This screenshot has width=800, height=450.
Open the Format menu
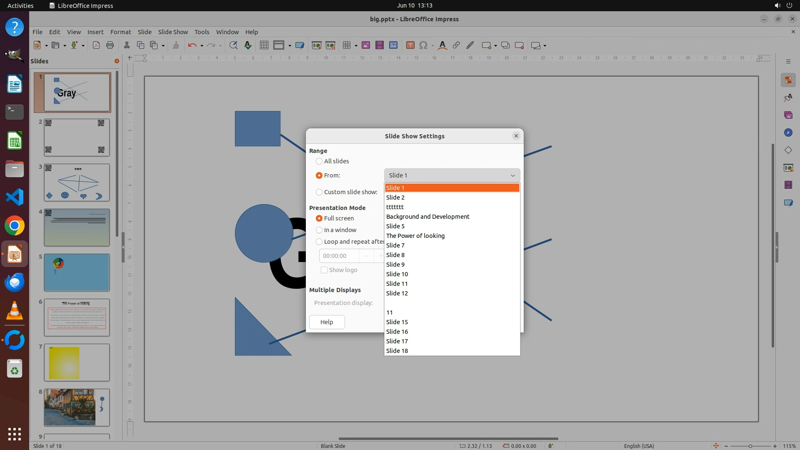[x=120, y=32]
